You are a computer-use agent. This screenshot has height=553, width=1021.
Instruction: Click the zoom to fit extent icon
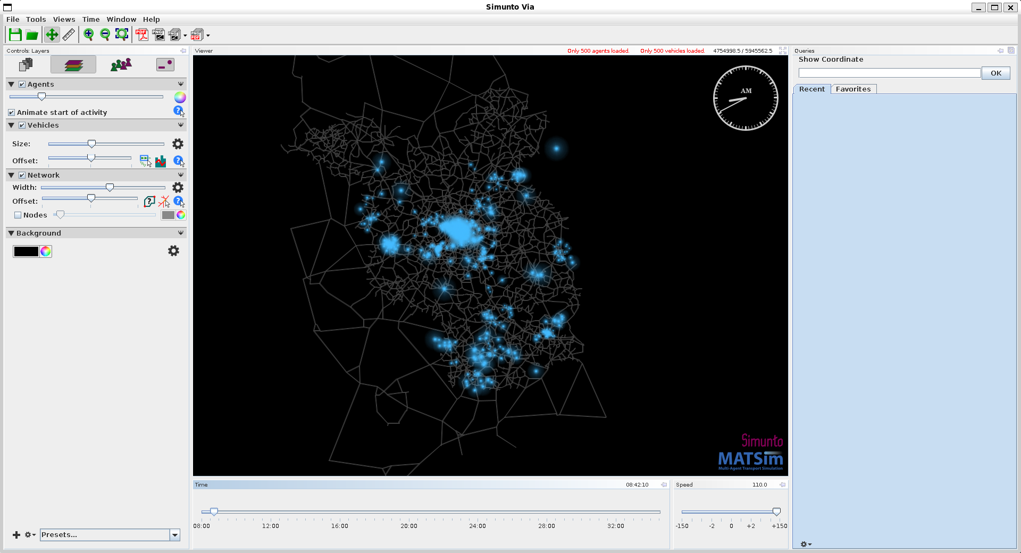click(x=122, y=35)
